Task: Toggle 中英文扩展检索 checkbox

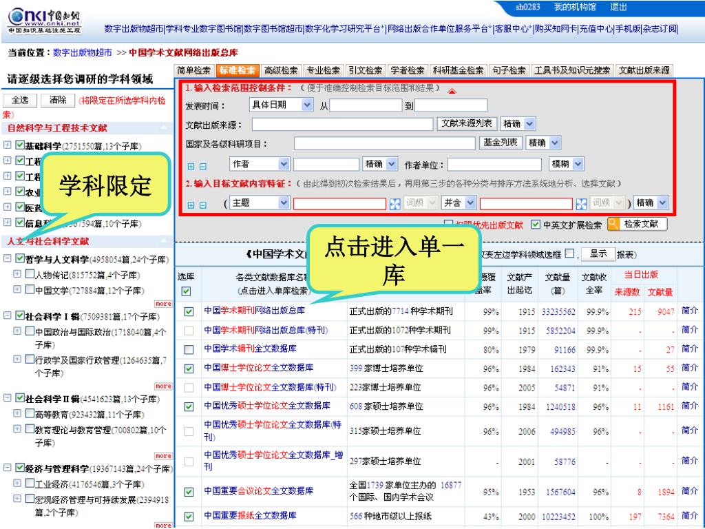Action: pyautogui.click(x=536, y=224)
